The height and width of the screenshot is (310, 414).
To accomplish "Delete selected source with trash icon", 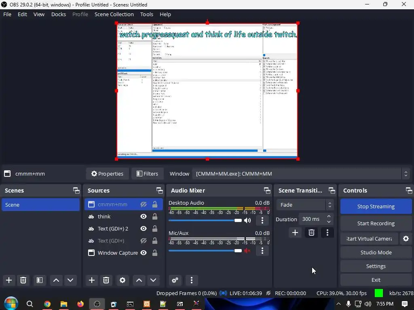I will click(106, 280).
